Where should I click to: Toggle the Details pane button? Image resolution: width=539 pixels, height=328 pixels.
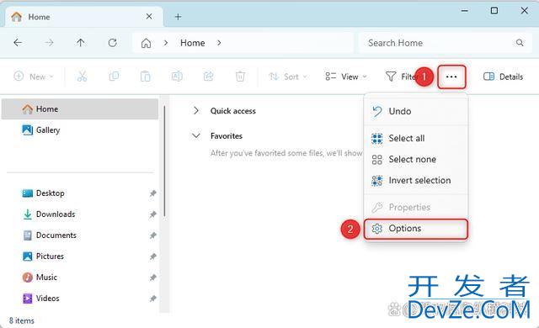(x=504, y=77)
